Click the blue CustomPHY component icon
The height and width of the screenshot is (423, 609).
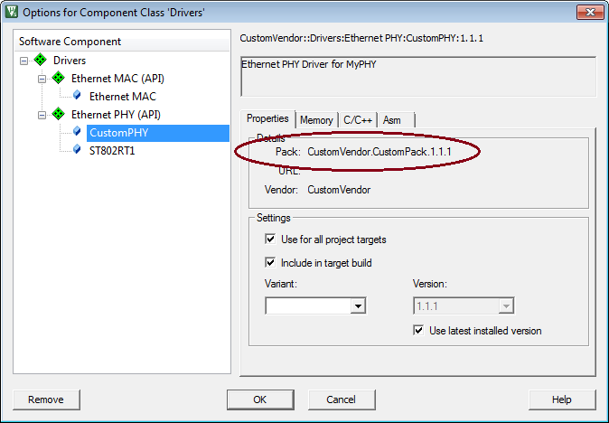(78, 132)
